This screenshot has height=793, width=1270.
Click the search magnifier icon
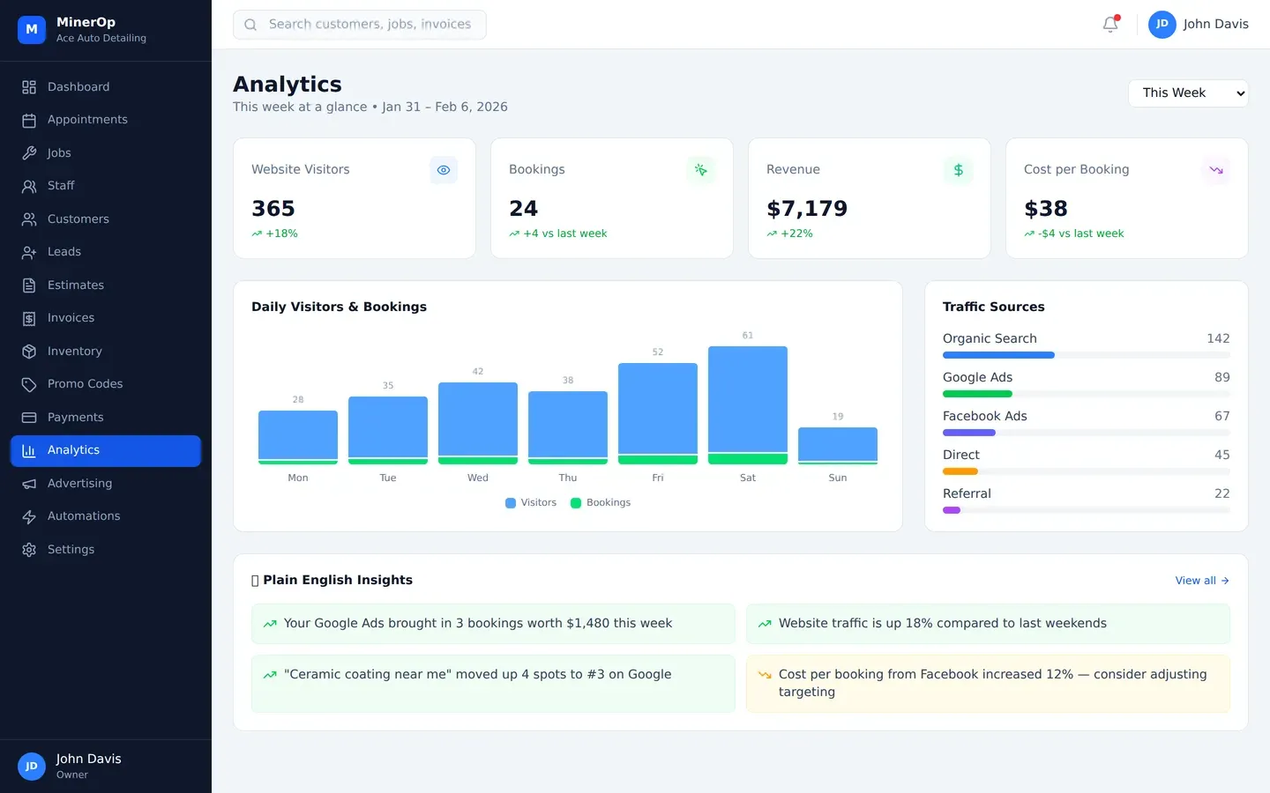pyautogui.click(x=250, y=25)
